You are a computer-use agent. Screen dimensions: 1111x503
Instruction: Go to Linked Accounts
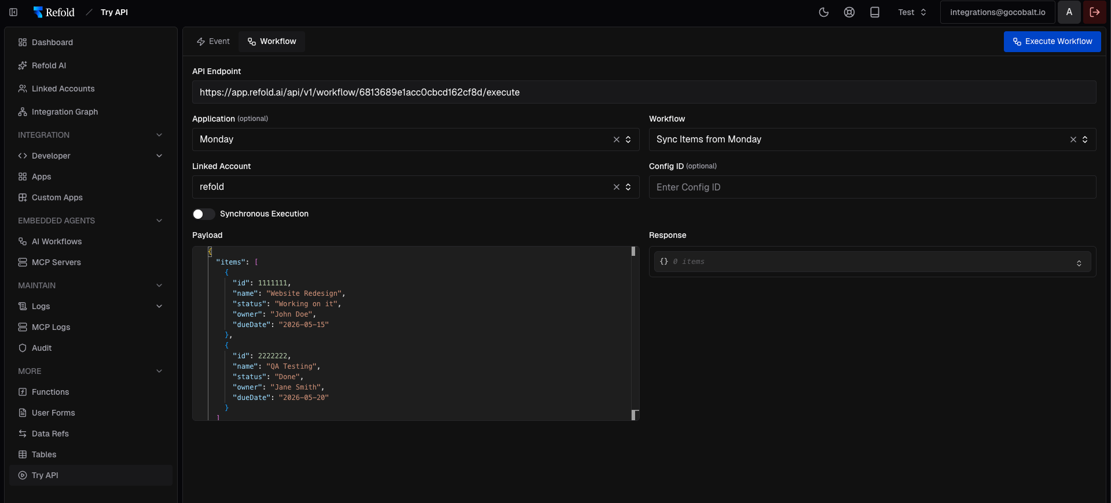pyautogui.click(x=91, y=89)
